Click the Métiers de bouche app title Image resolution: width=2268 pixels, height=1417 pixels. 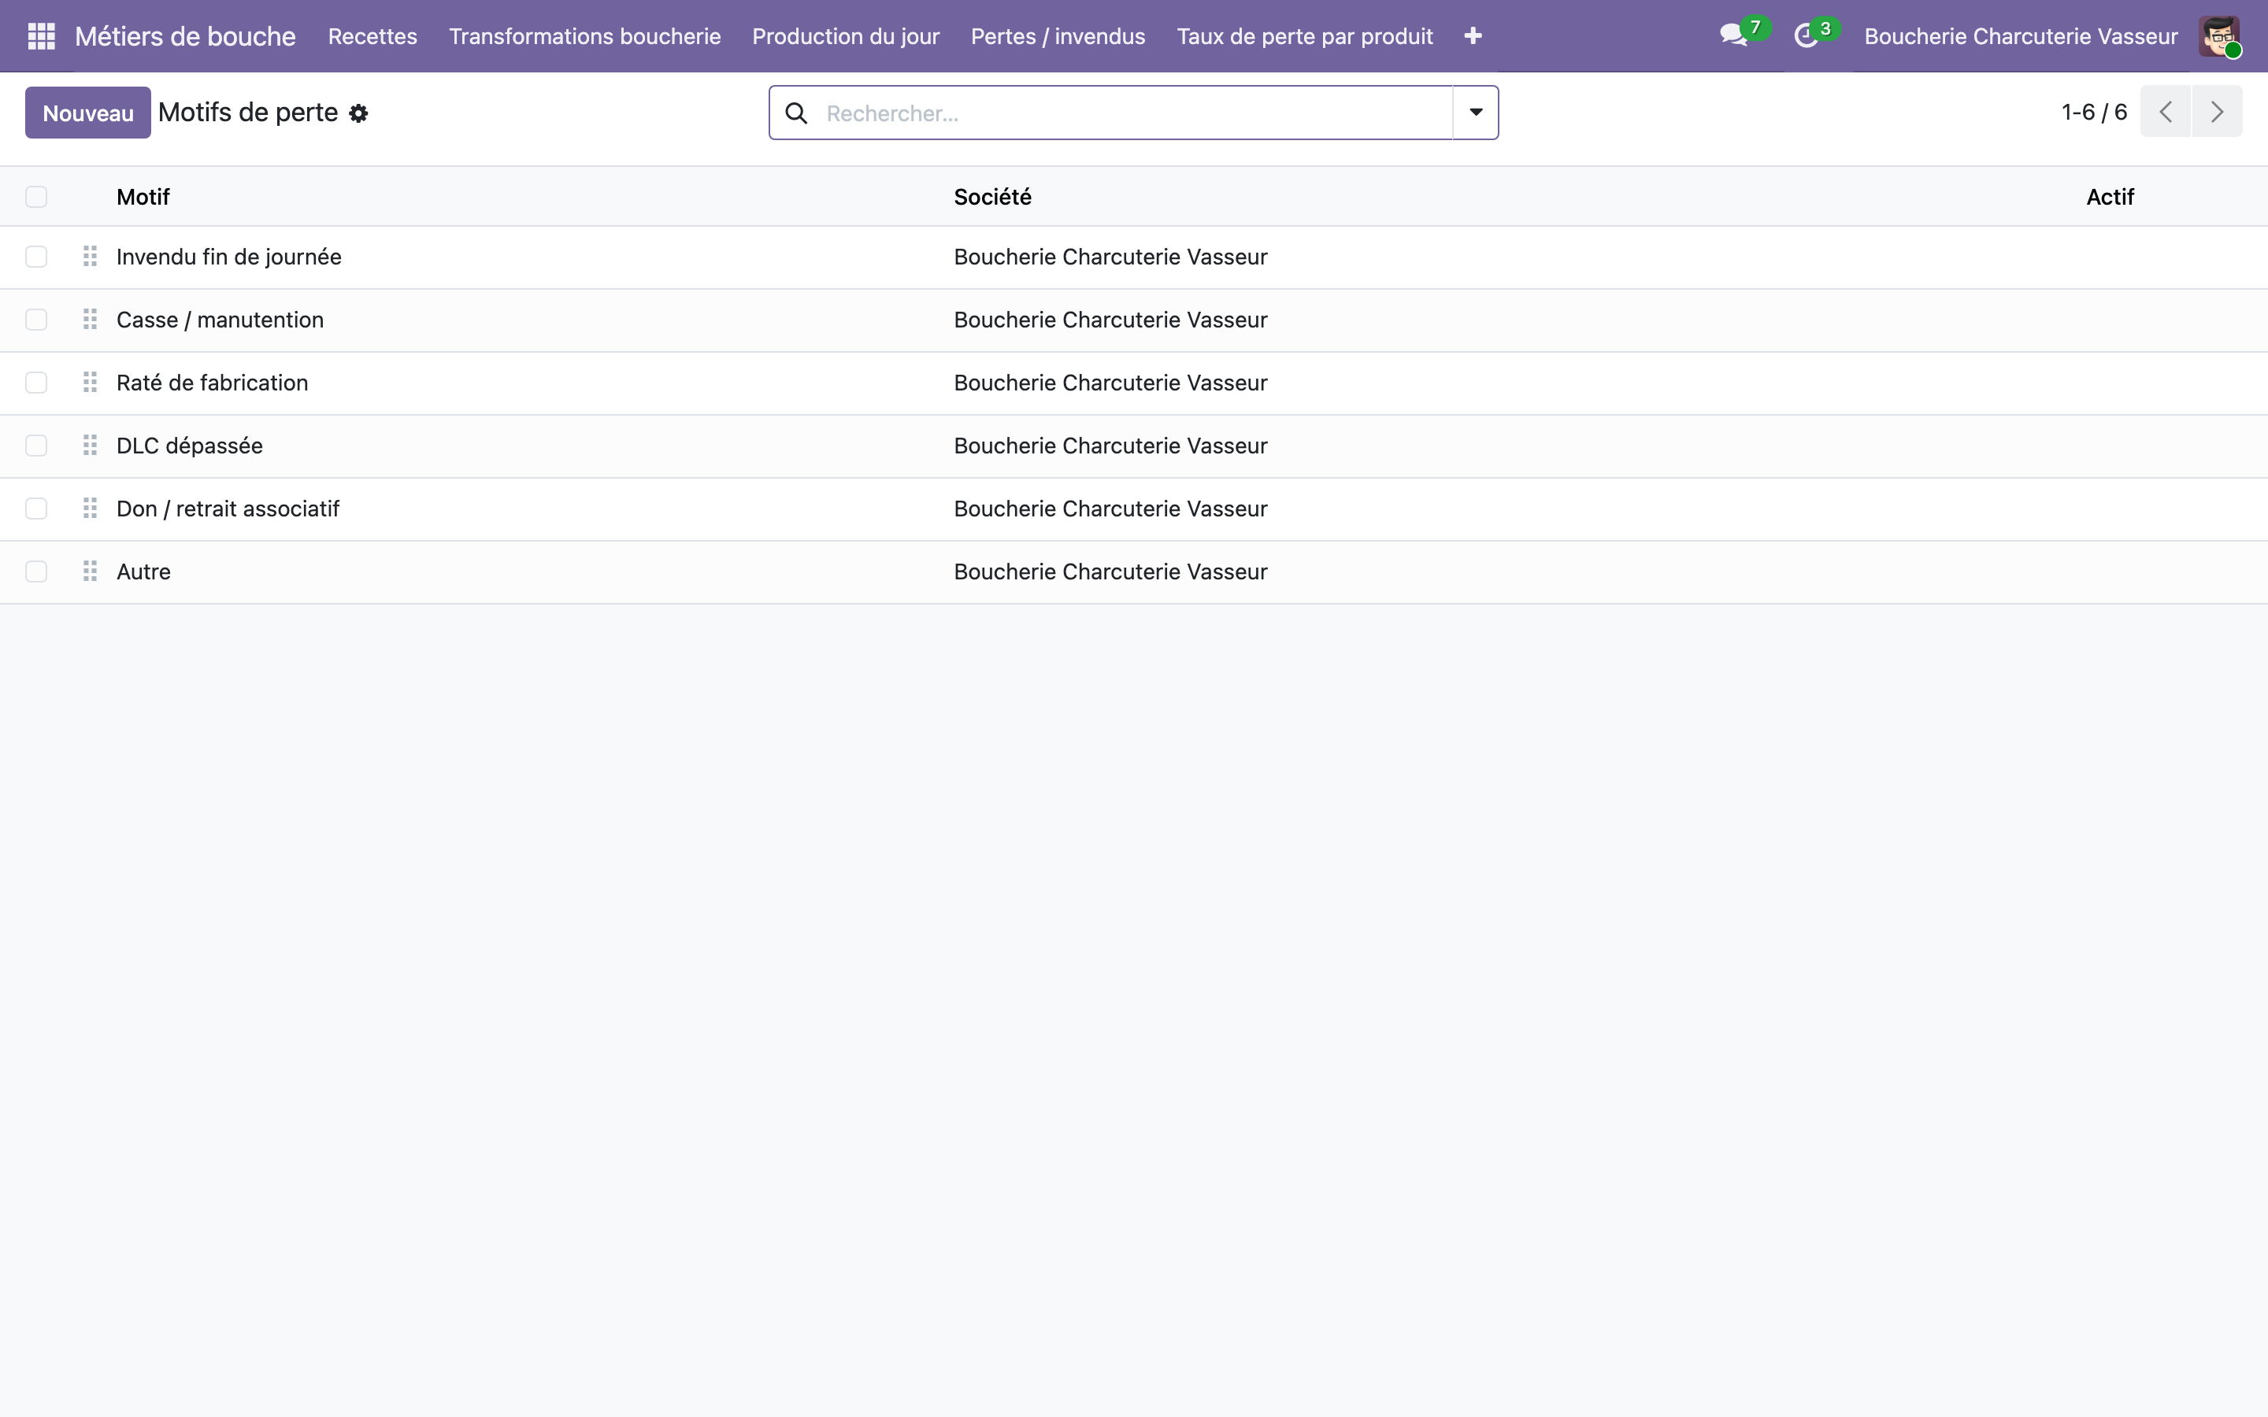click(186, 36)
